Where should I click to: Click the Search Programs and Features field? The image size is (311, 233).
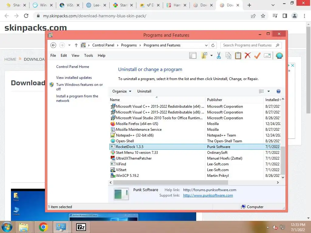(251, 45)
